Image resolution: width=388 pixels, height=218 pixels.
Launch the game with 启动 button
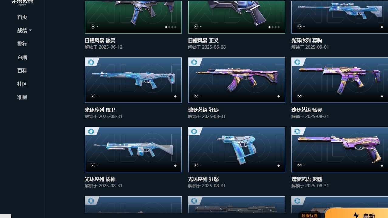tap(356, 213)
